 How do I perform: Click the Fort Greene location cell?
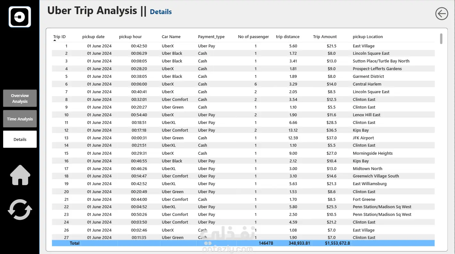(x=364, y=199)
